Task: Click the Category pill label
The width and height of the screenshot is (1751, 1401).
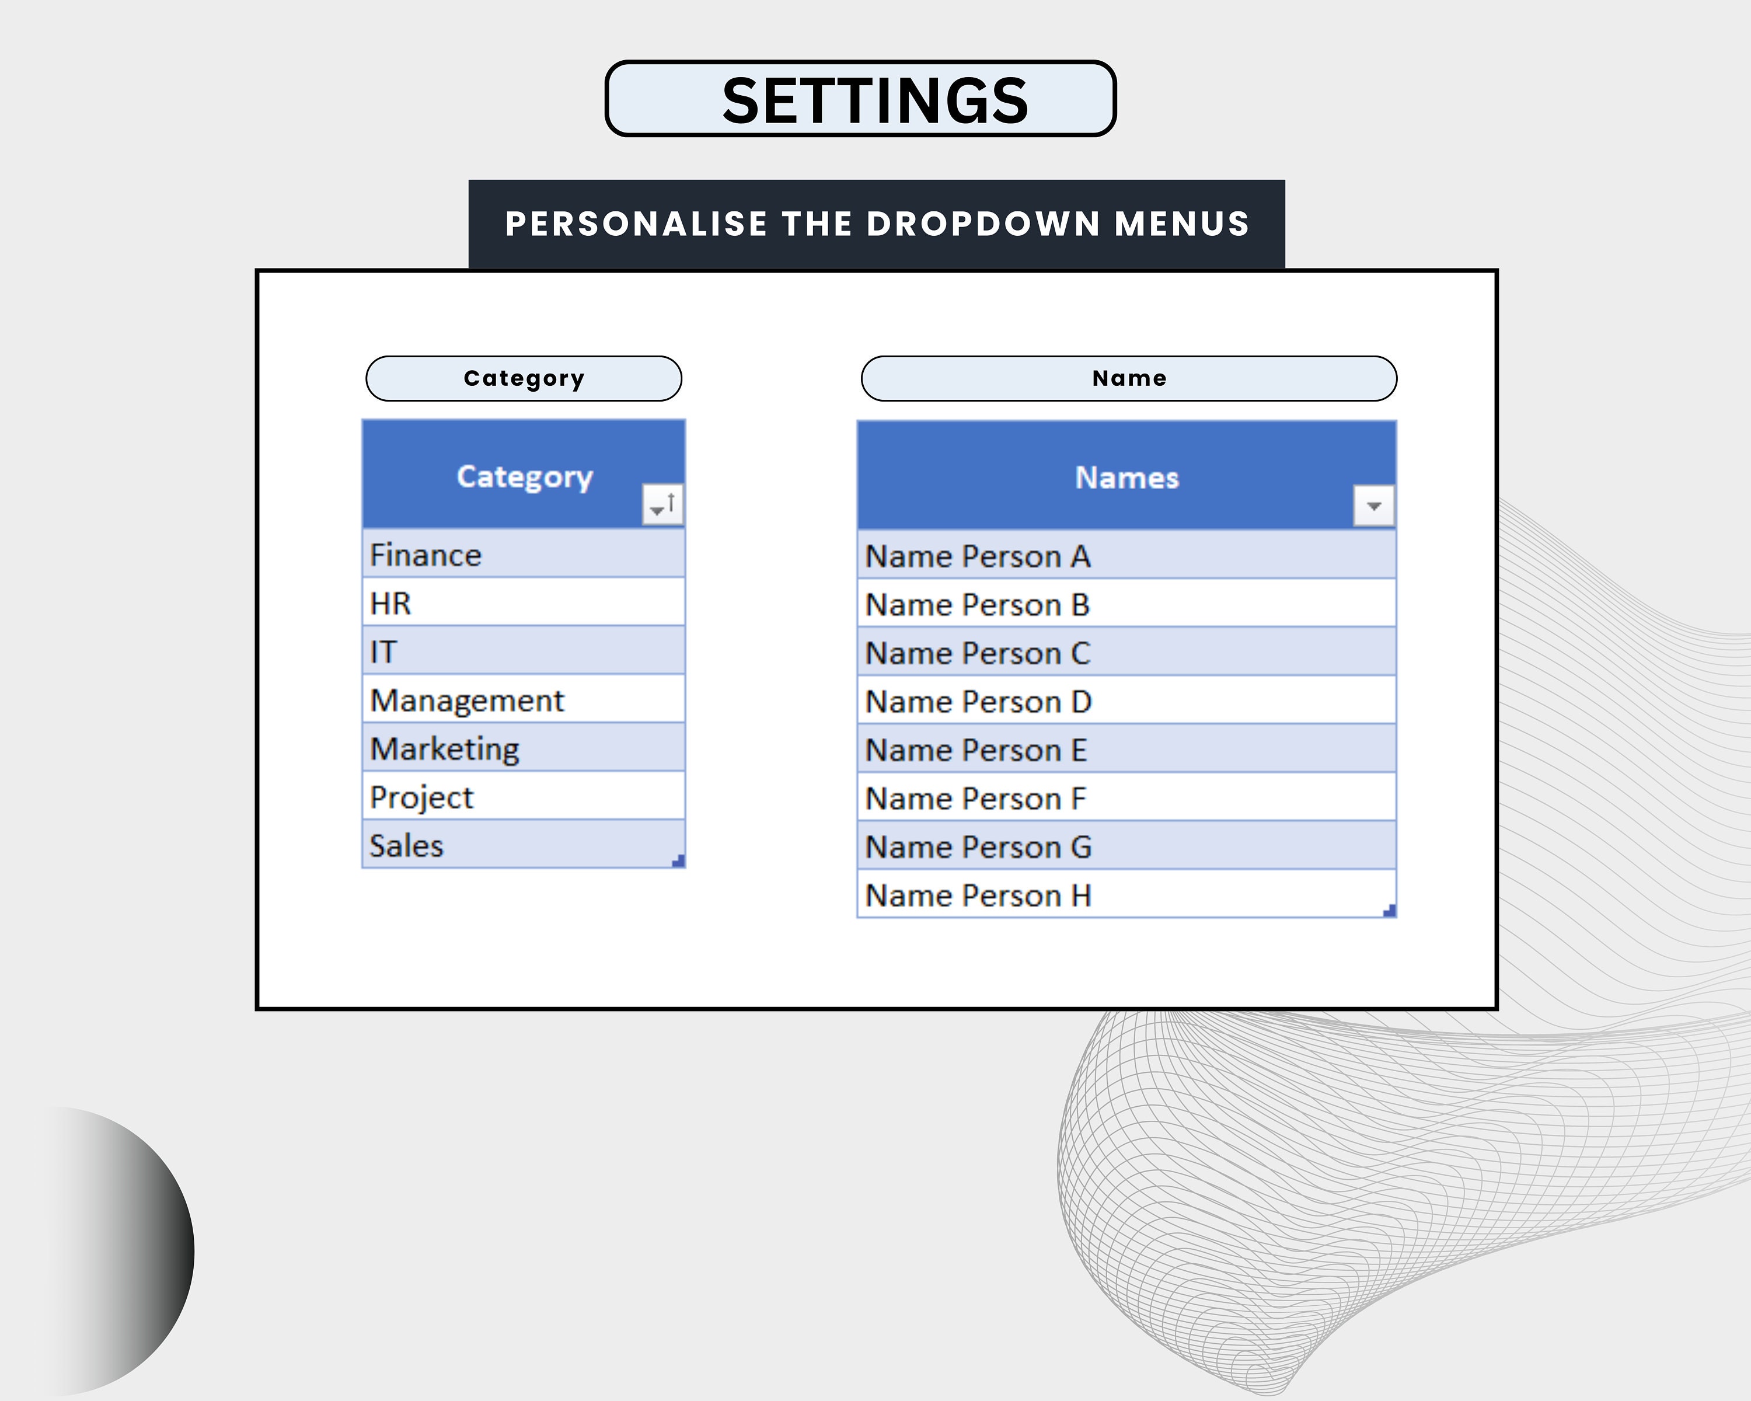Action: point(524,378)
